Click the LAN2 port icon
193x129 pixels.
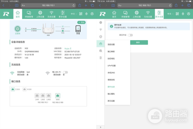tap(43, 96)
